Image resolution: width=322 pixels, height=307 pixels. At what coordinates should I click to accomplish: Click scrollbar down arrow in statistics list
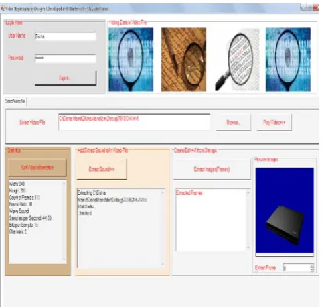tap(64, 259)
